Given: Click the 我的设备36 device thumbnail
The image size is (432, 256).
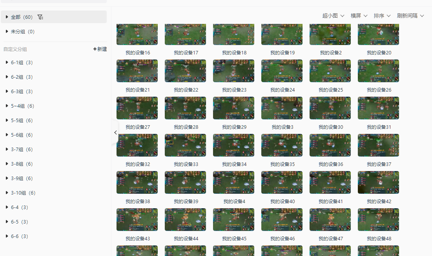Looking at the screenshot, I should pyautogui.click(x=330, y=145).
